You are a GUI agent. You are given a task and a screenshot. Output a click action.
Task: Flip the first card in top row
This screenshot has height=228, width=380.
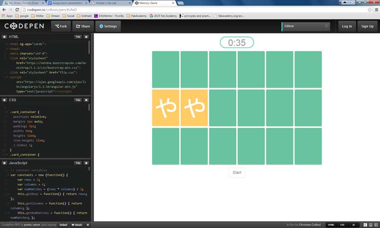point(166,69)
